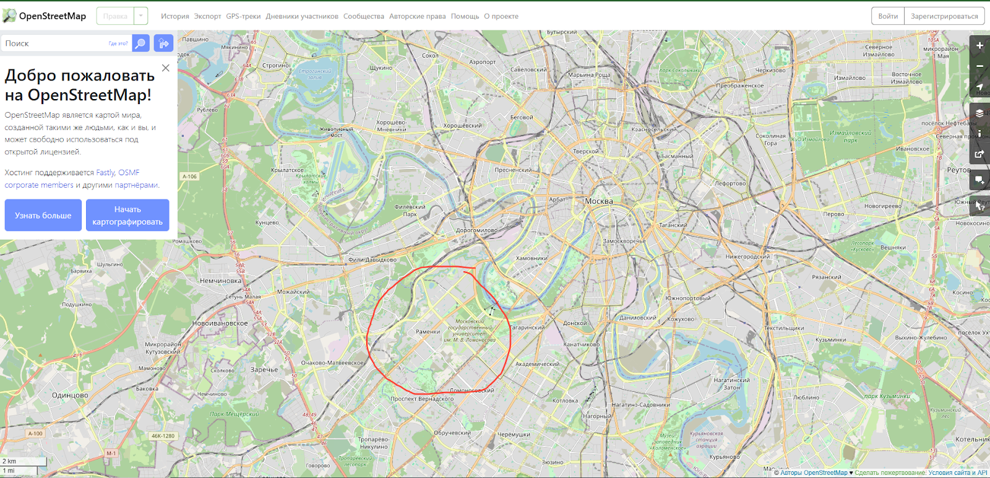Open Авторские права page
The image size is (990, 478).
(x=418, y=16)
